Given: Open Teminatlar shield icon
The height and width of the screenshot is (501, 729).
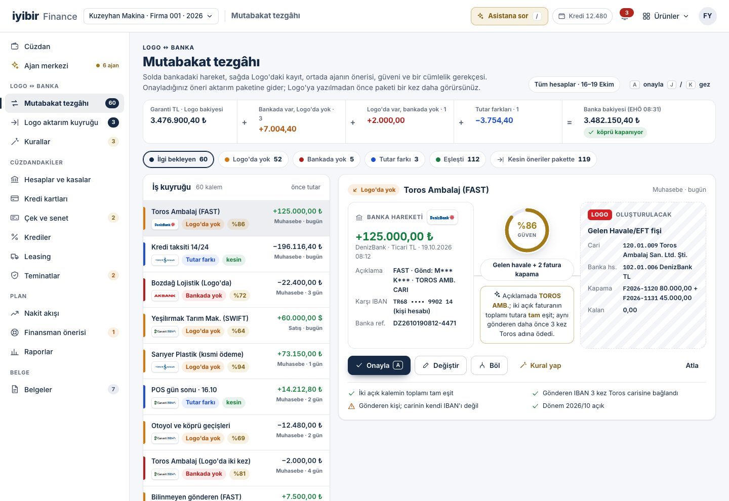Looking at the screenshot, I should [x=15, y=276].
